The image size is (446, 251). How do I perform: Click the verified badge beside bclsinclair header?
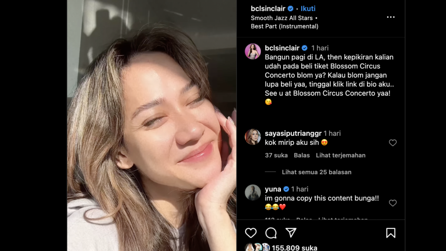coord(291,9)
